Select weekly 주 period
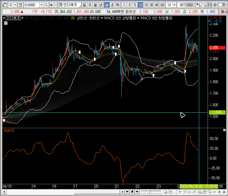 (90, 5)
